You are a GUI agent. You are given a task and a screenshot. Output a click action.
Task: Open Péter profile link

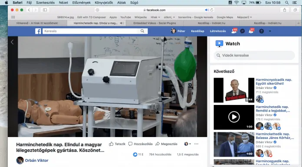tap(178, 31)
